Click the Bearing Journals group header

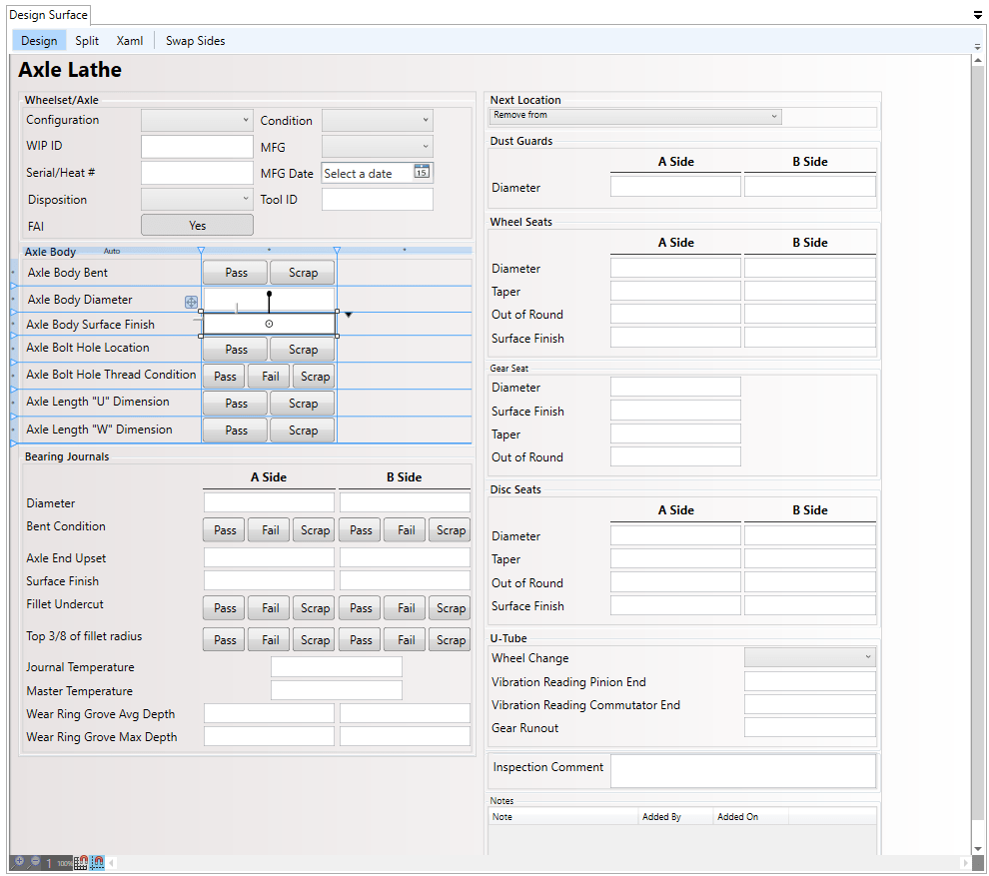67,456
